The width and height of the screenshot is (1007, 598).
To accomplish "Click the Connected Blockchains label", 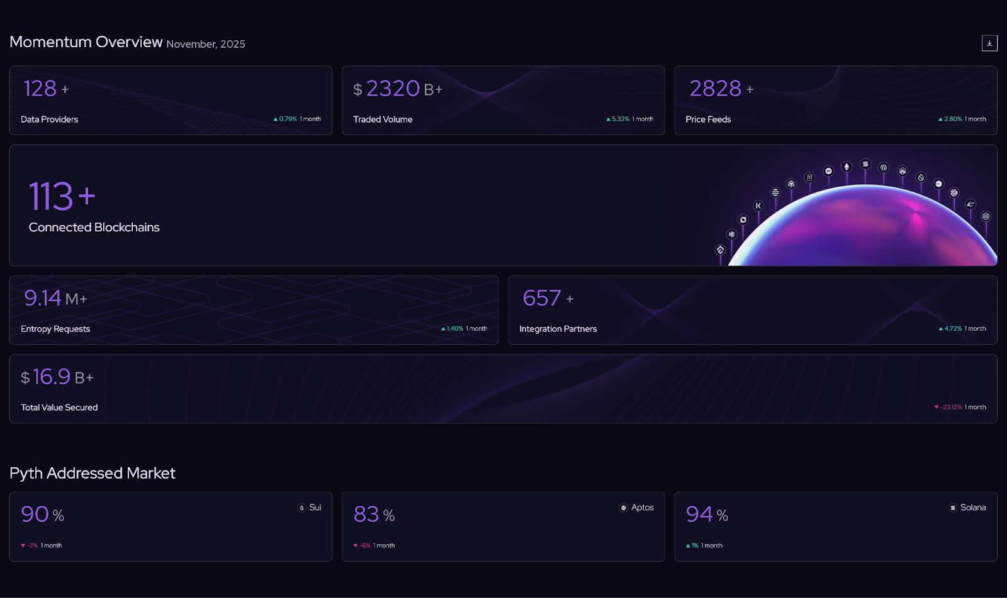I will [x=94, y=228].
